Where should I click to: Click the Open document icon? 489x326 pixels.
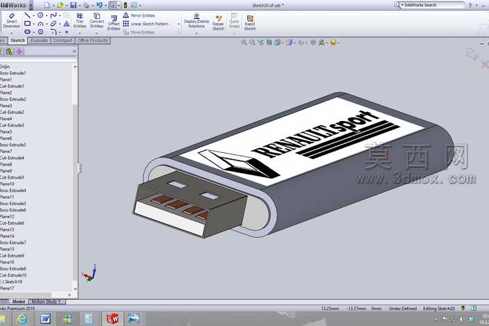click(x=60, y=5)
